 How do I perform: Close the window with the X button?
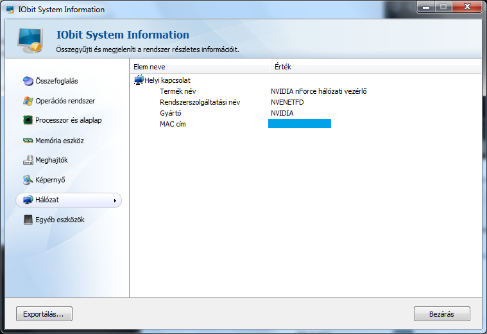tap(468, 6)
